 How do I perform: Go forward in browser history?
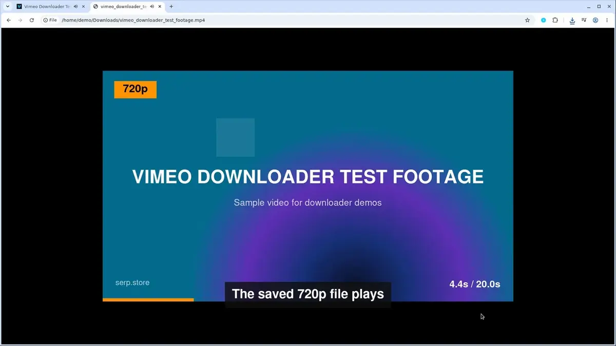(20, 20)
